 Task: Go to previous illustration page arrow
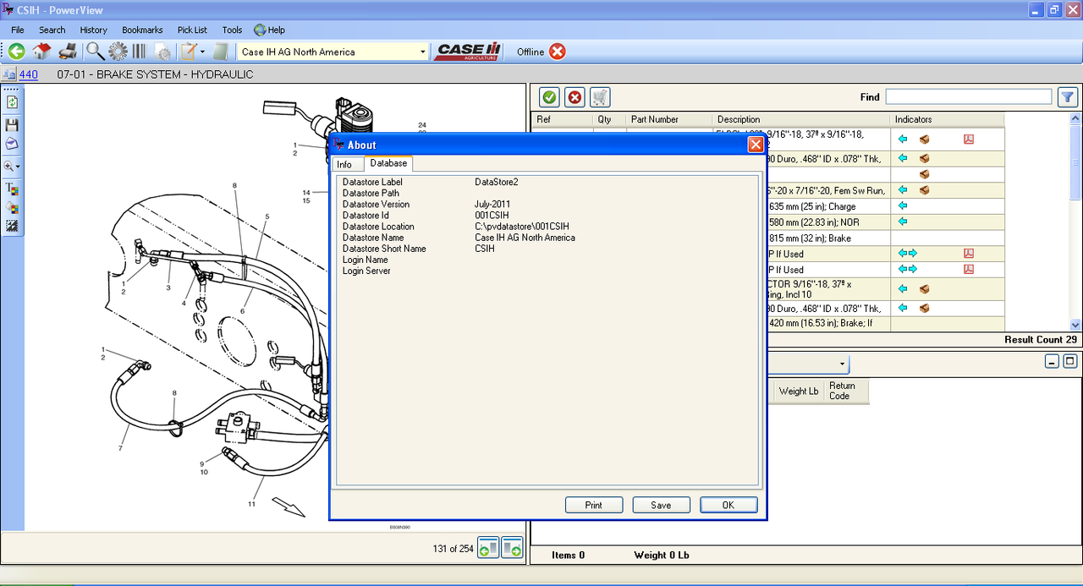point(488,549)
